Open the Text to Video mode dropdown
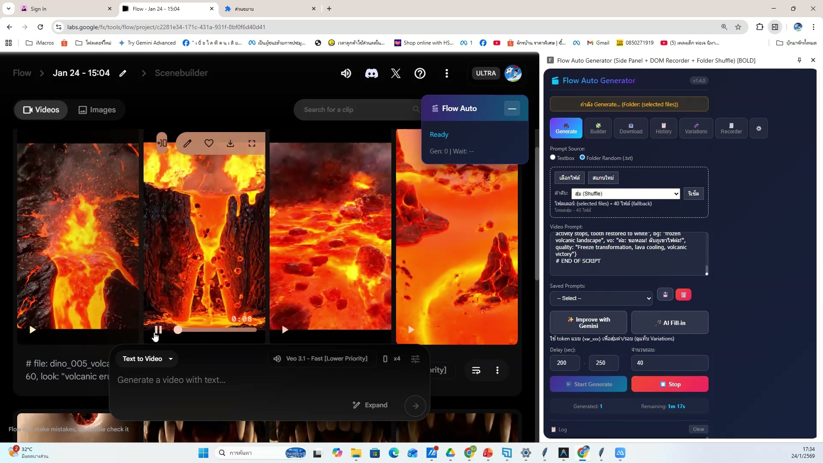This screenshot has height=463, width=823. (147, 359)
